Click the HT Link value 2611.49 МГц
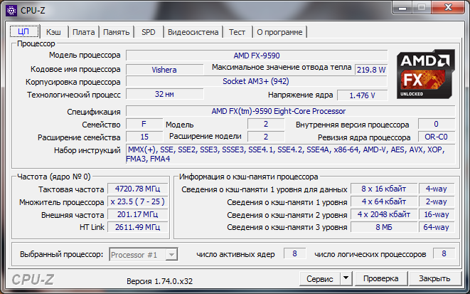This screenshot has width=470, height=294. [137, 227]
